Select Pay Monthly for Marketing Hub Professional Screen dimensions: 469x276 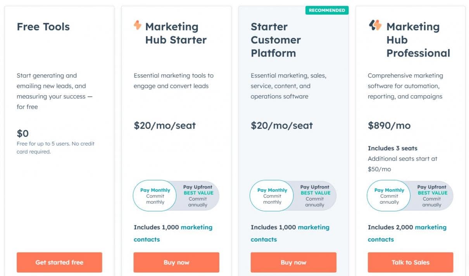coord(389,195)
